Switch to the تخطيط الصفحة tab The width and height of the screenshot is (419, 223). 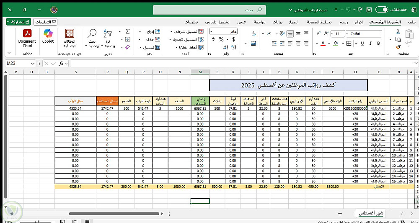point(319,22)
